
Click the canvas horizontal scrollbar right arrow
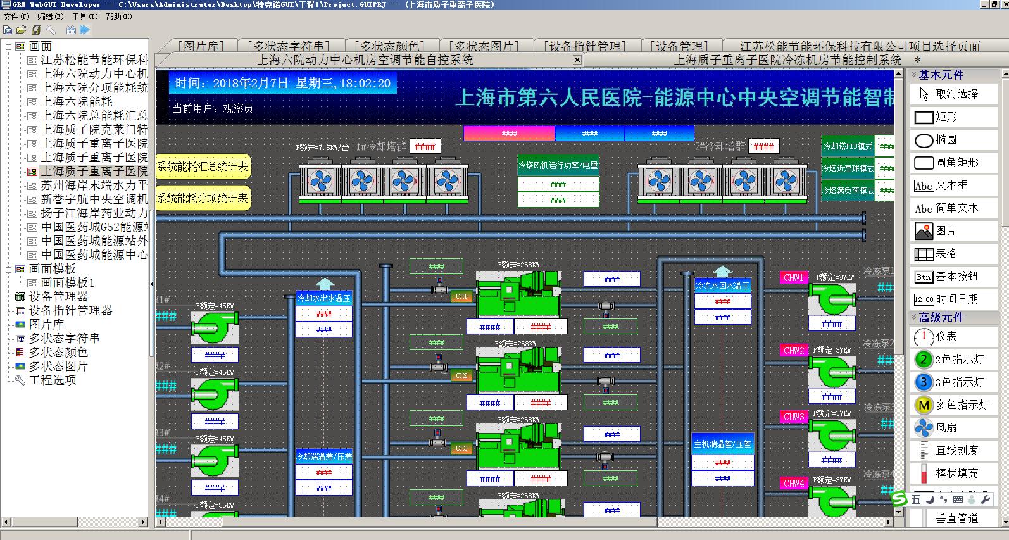tap(889, 523)
